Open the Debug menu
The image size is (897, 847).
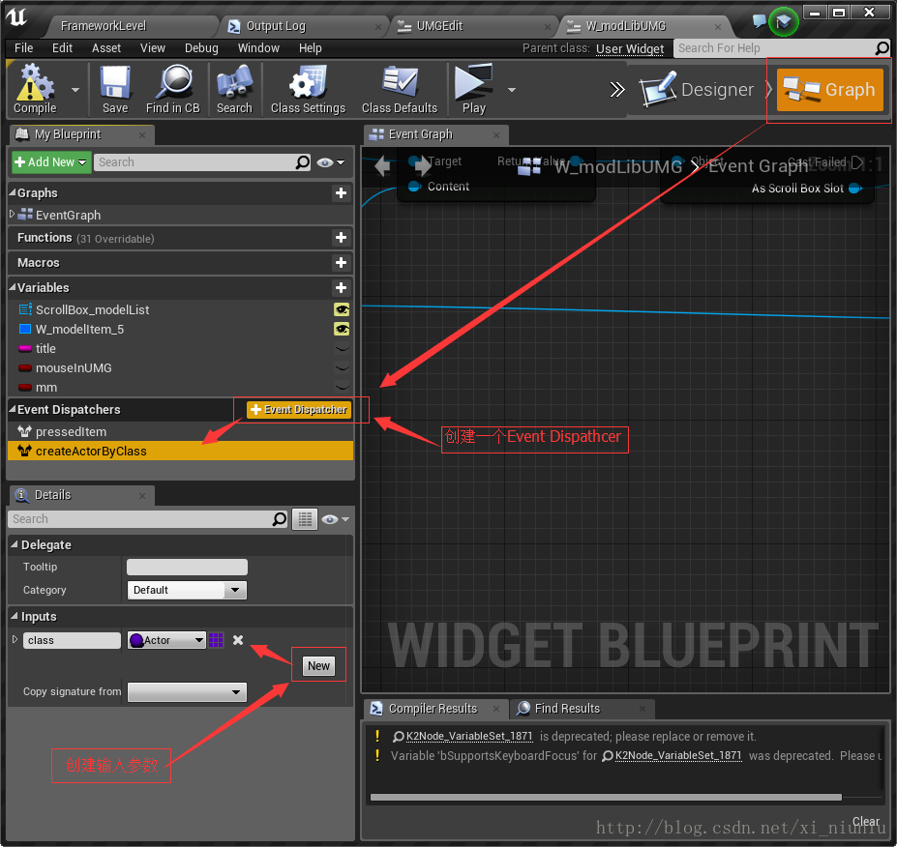(x=201, y=48)
